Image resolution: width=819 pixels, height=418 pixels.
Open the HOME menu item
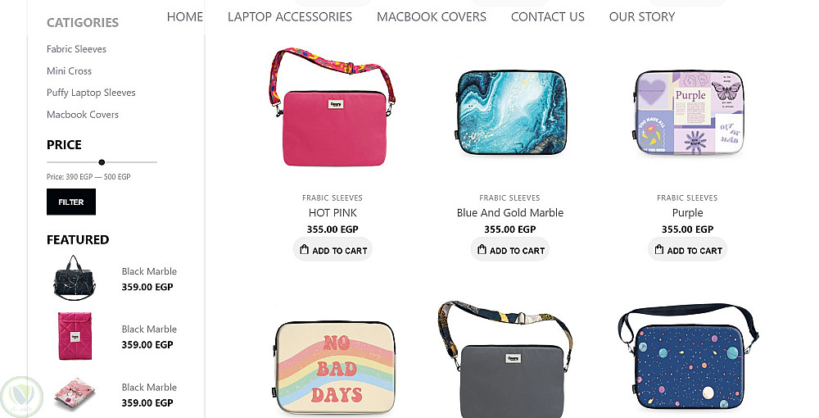tap(185, 16)
